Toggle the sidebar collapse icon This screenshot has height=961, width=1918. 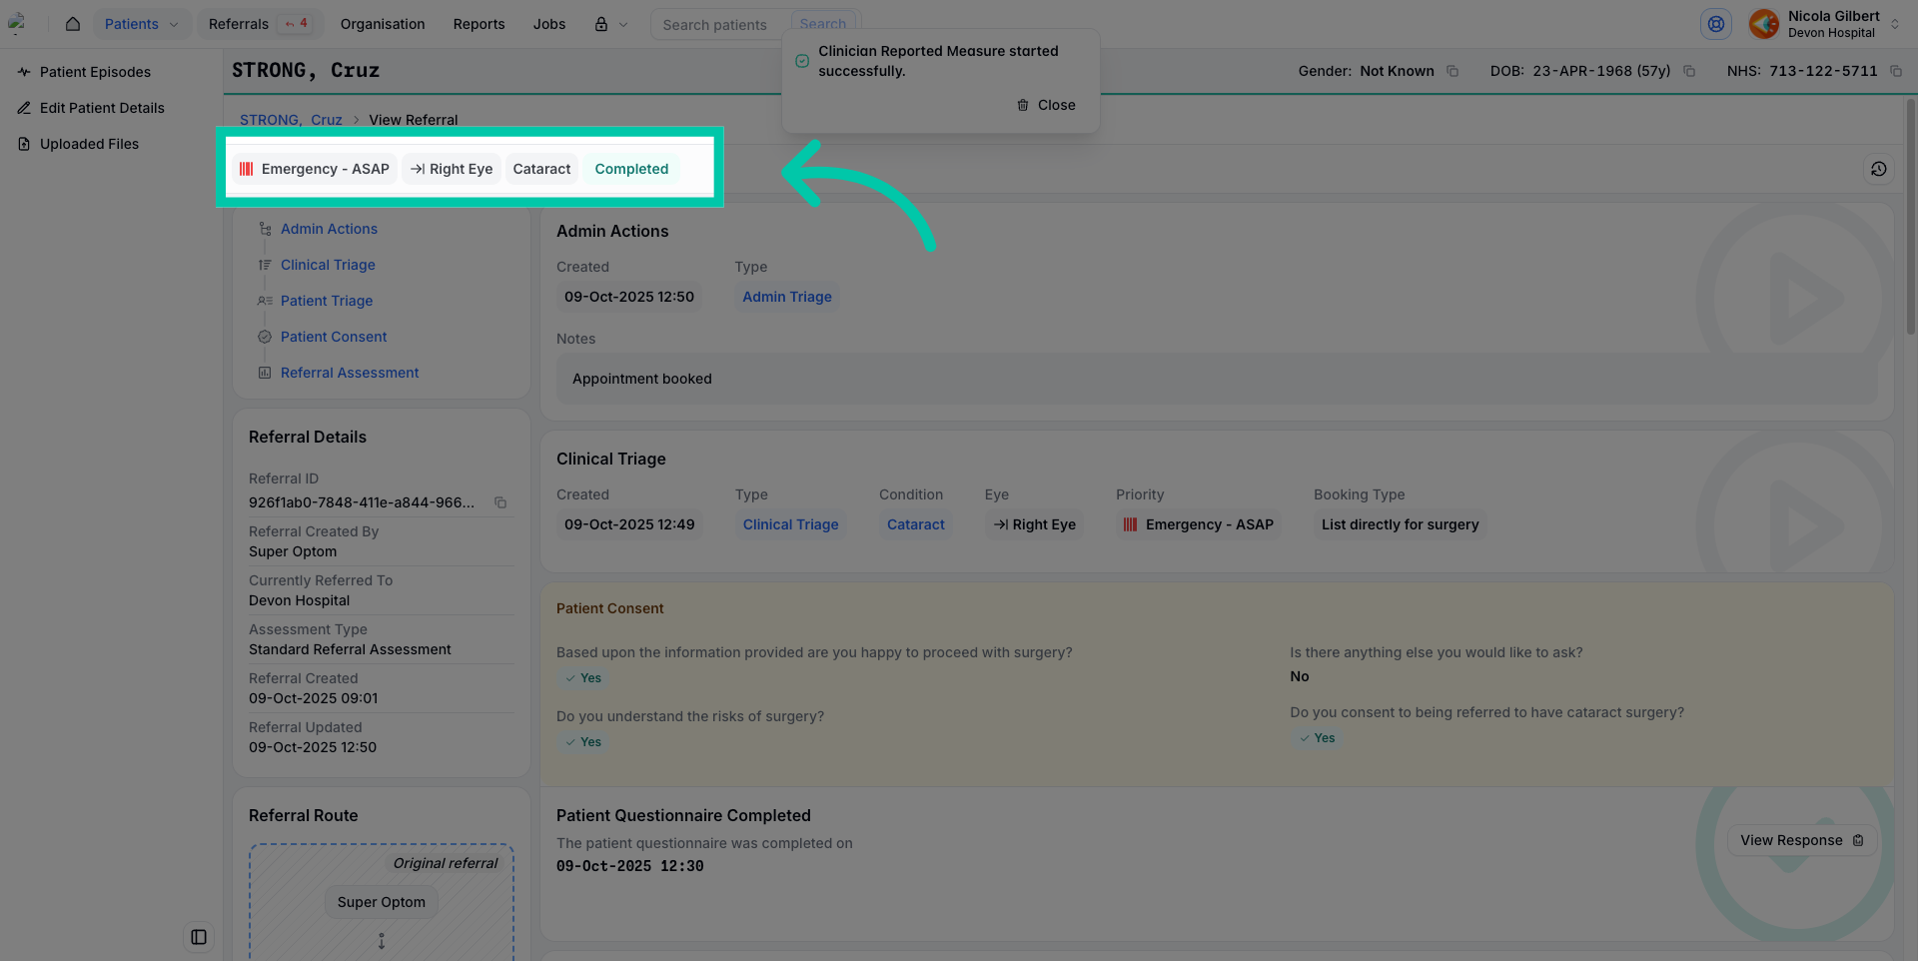199,937
